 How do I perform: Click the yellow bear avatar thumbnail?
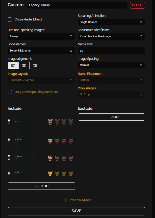tap(50, 174)
